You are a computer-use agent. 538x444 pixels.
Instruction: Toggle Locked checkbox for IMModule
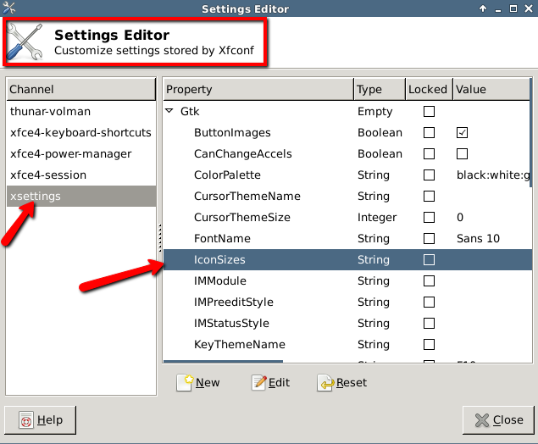(x=429, y=281)
